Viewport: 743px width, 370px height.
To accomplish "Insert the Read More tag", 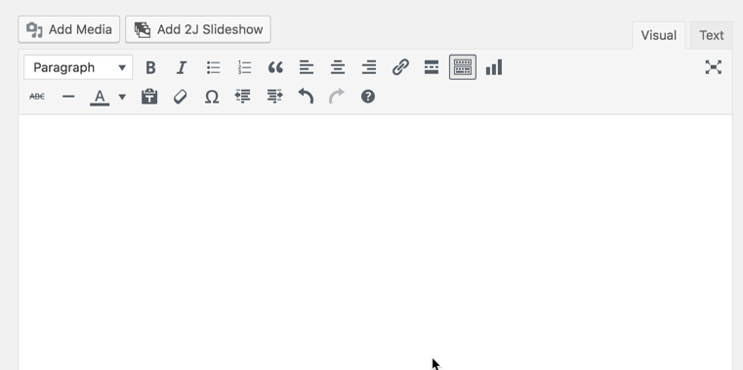I will [432, 67].
